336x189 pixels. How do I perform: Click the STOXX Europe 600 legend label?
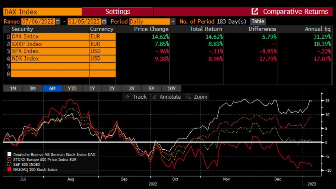pyautogui.click(x=45, y=160)
